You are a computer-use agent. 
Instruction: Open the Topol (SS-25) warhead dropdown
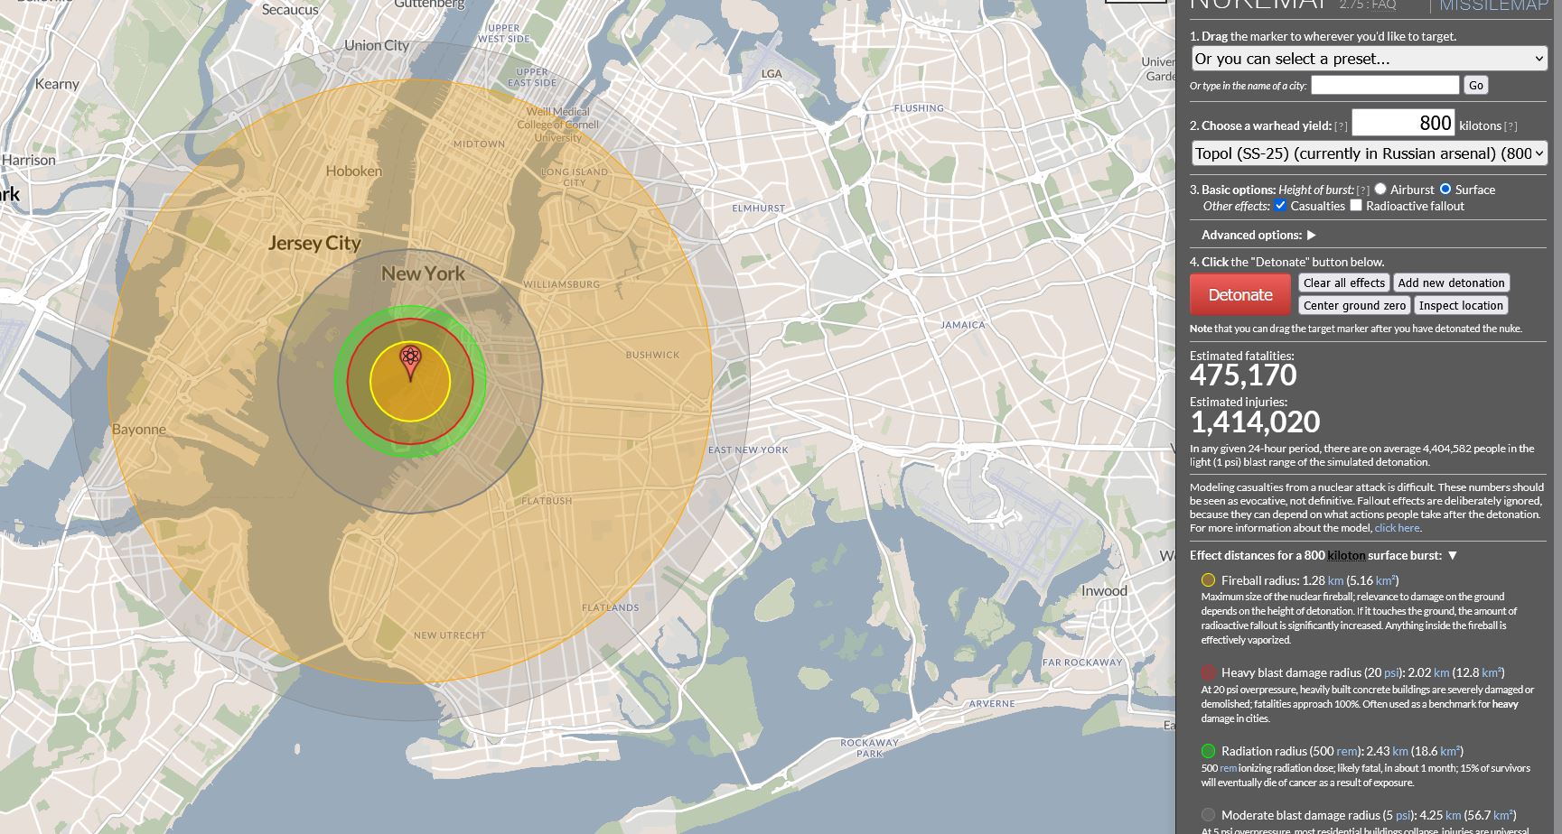[1370, 153]
